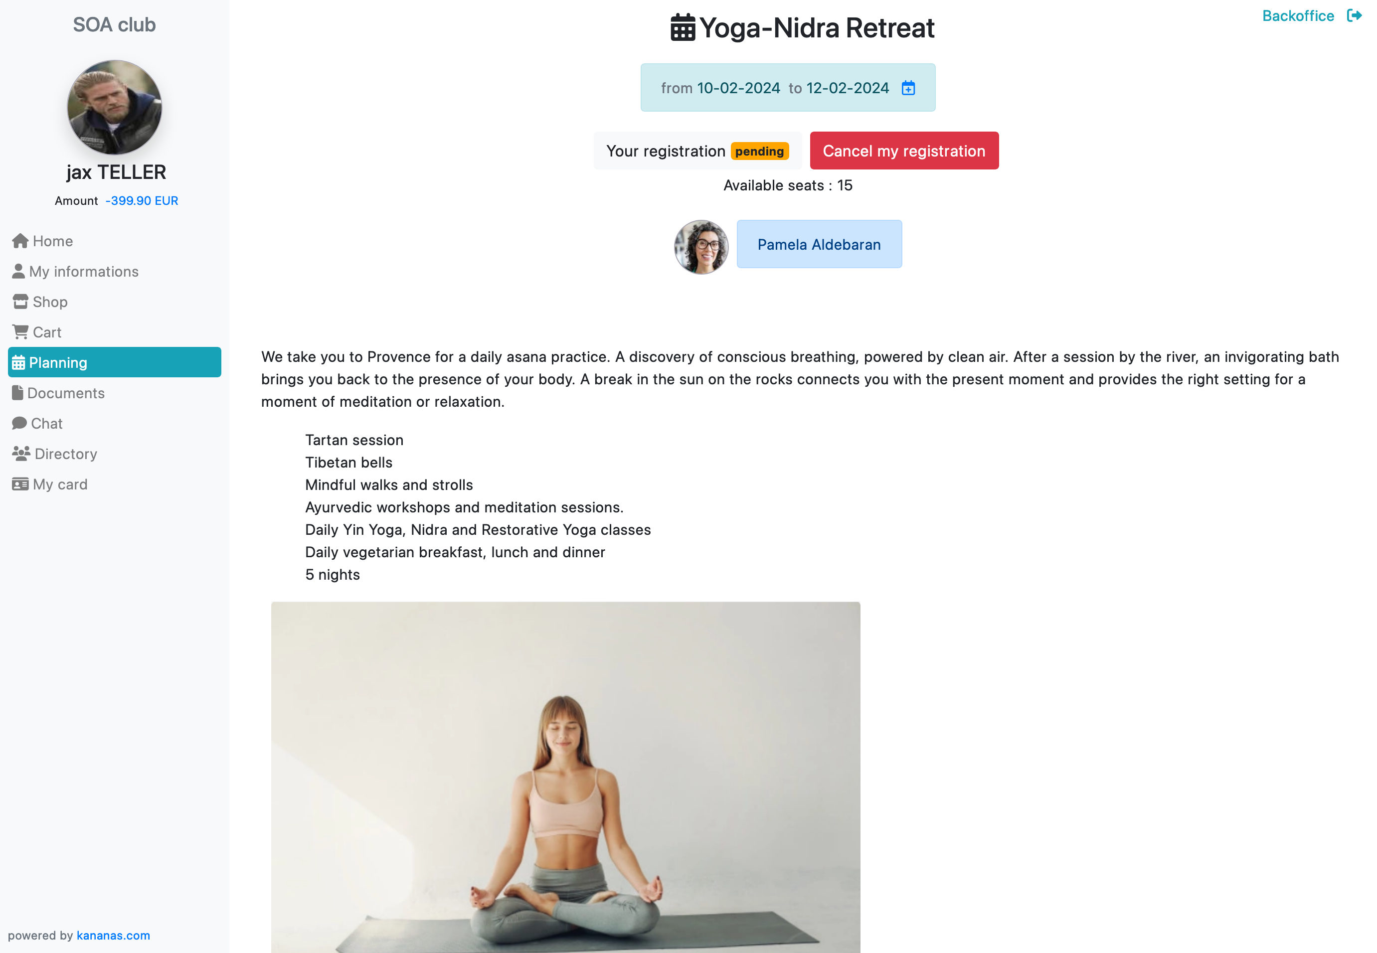Viewport: 1377px width, 953px height.
Task: Click the Chat bubble icon
Action: pos(19,423)
